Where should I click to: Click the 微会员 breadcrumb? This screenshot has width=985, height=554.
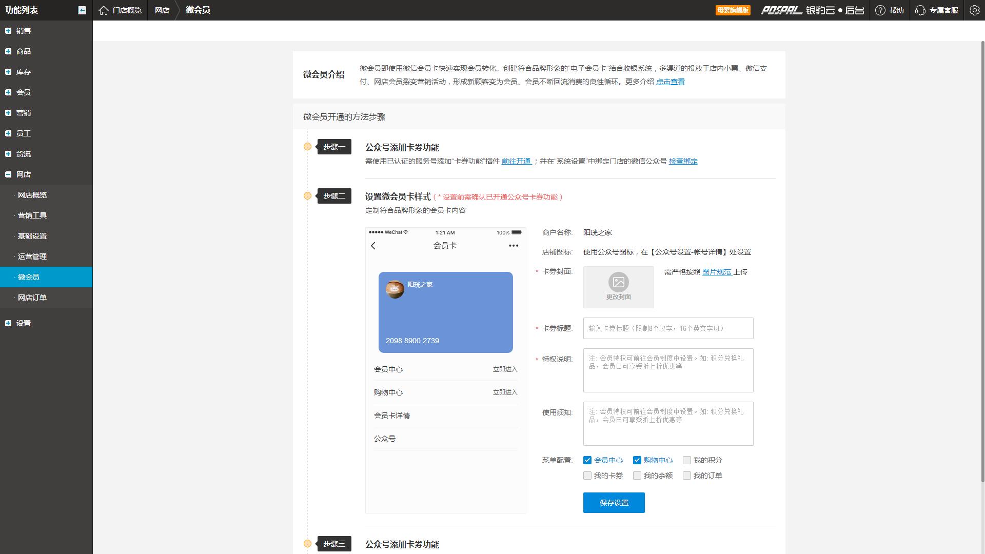pos(198,10)
